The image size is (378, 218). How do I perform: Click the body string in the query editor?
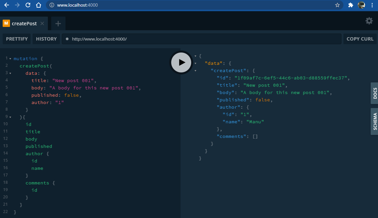94,88
